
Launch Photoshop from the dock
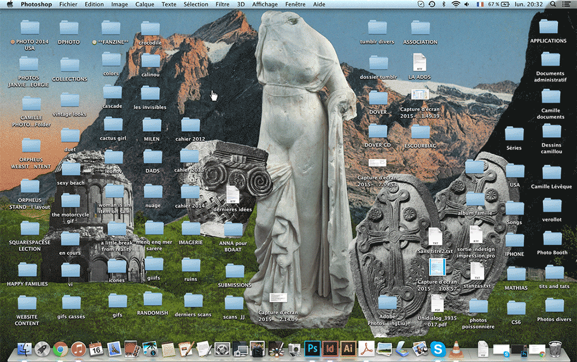(312, 349)
